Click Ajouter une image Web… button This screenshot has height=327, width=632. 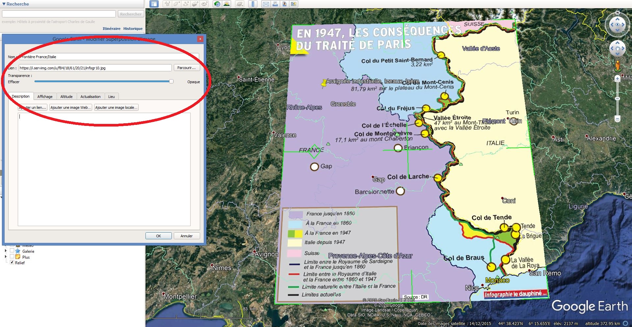pos(71,107)
